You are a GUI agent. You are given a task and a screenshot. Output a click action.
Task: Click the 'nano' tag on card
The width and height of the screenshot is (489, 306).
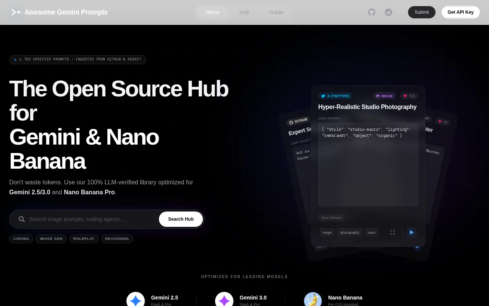[371, 233]
